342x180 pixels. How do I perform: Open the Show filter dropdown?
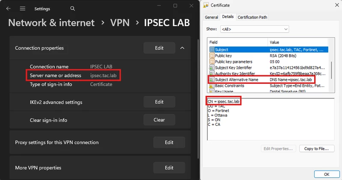point(255,29)
